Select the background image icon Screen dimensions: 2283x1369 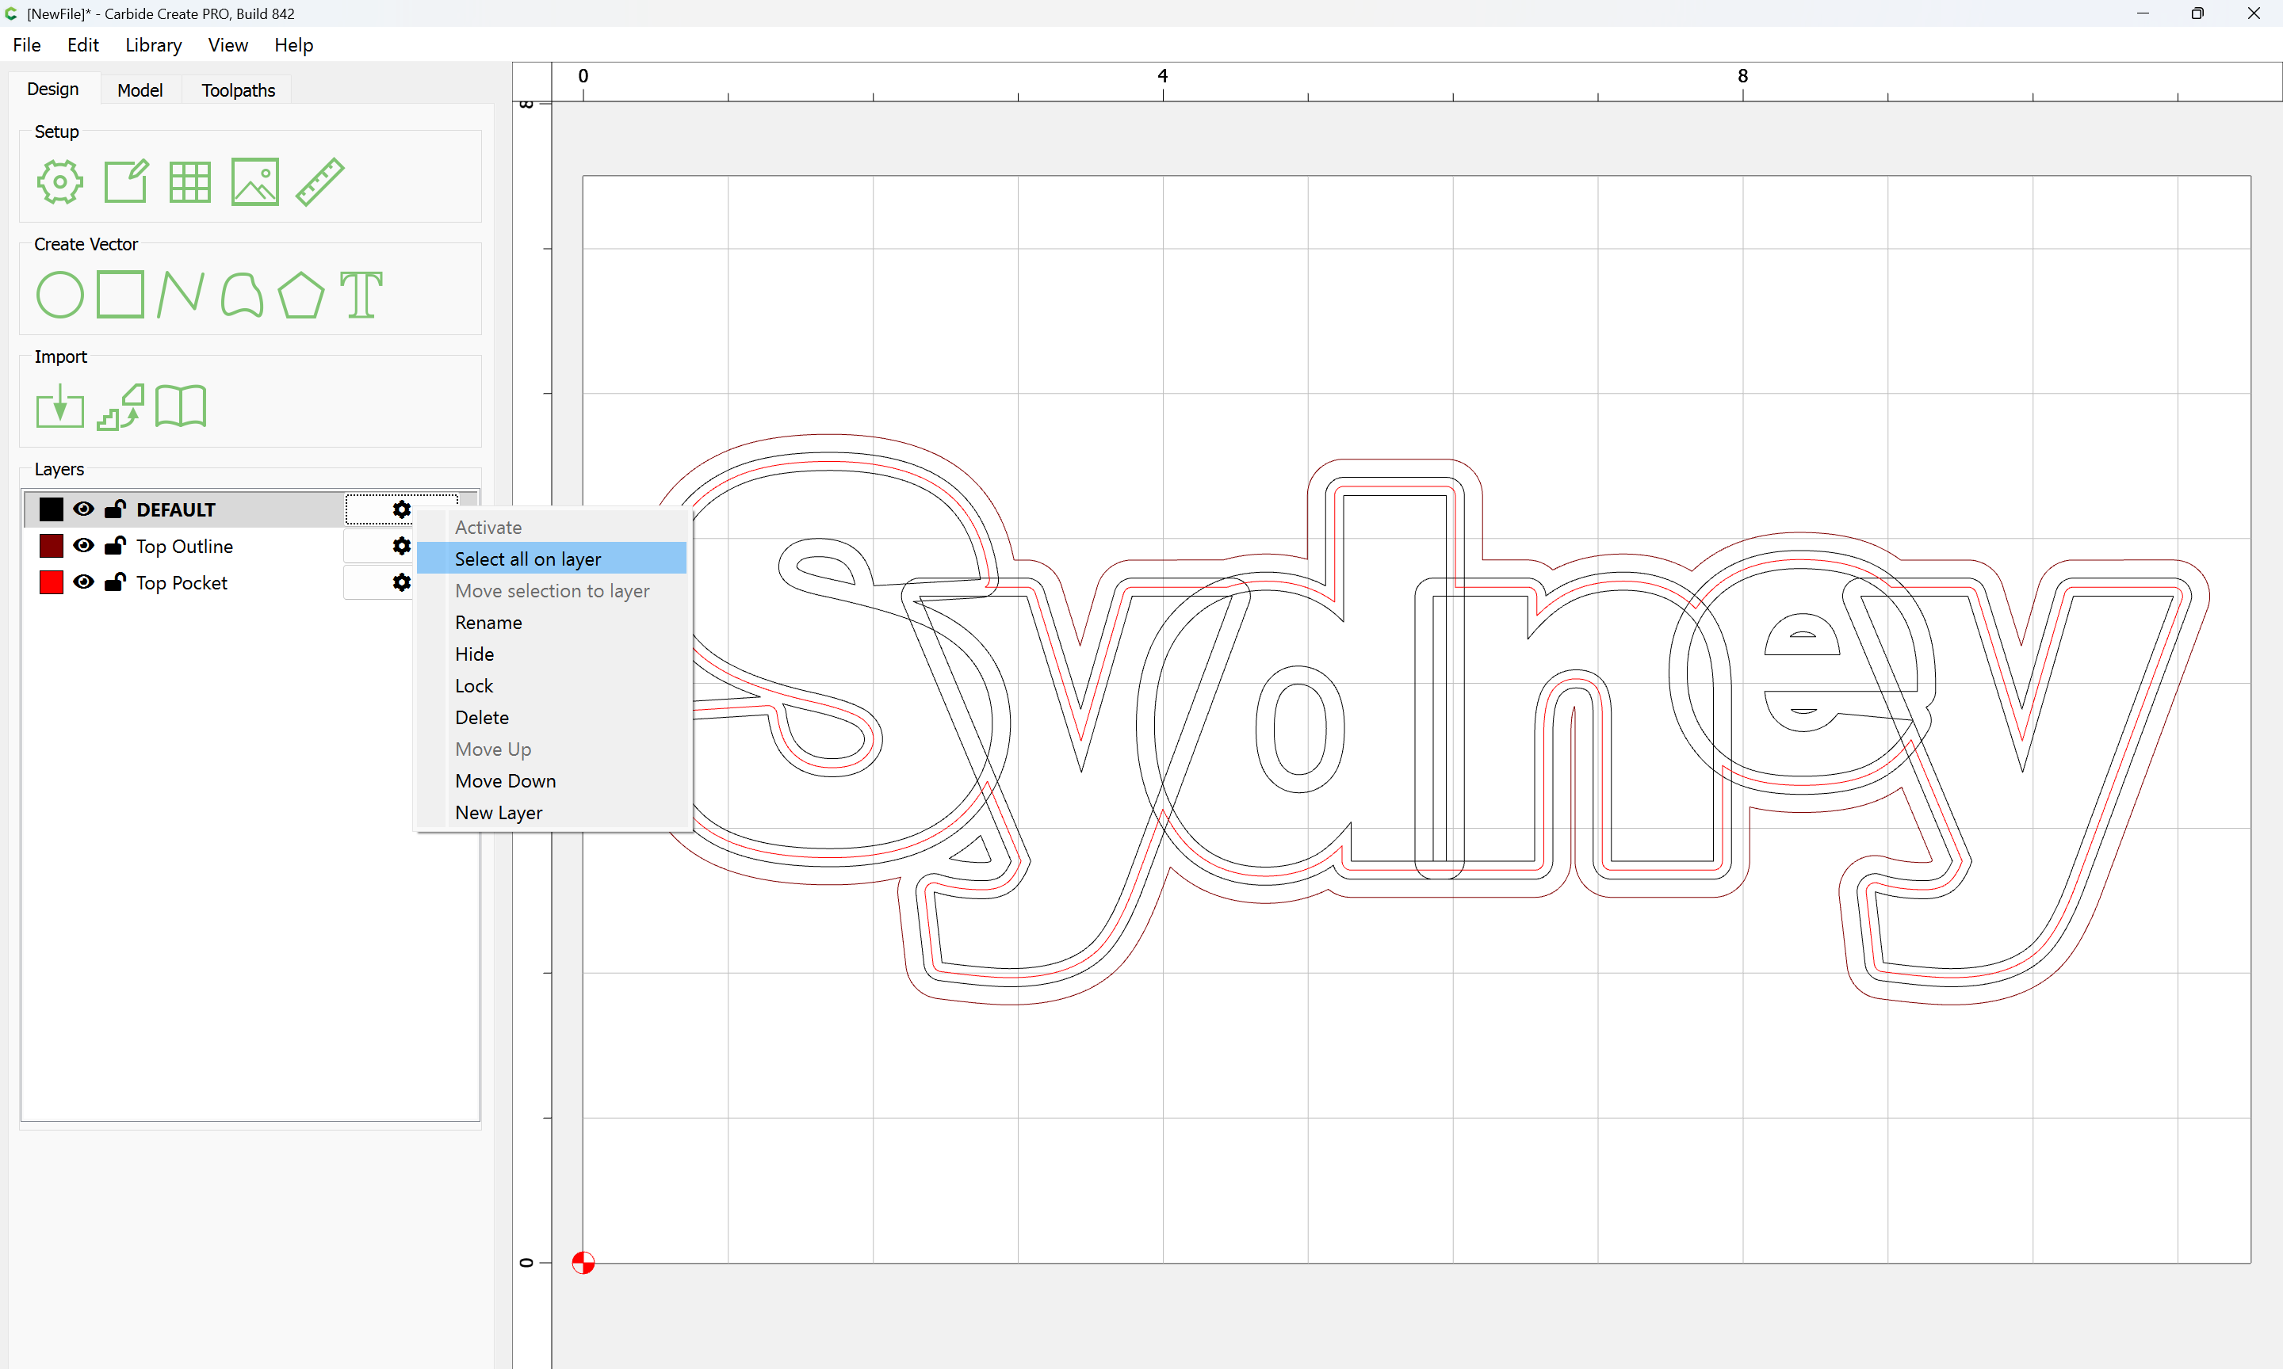[x=254, y=181]
